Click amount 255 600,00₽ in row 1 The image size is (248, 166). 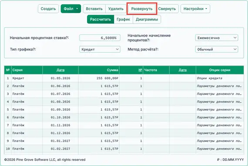(x=99, y=78)
